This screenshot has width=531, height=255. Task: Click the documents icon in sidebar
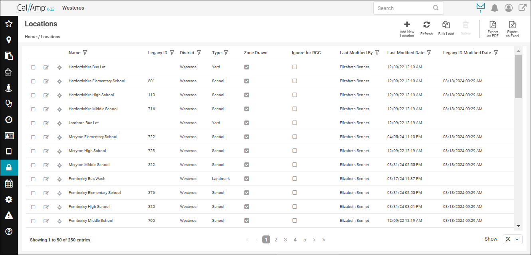9,56
